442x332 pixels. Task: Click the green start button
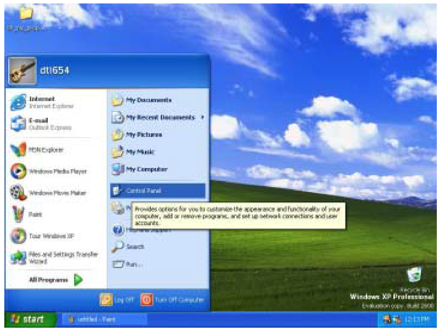[30, 319]
